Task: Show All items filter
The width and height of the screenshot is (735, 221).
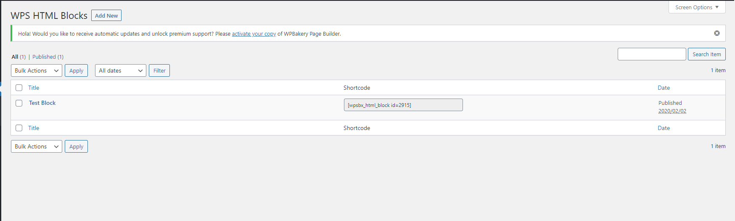Action: 15,57
